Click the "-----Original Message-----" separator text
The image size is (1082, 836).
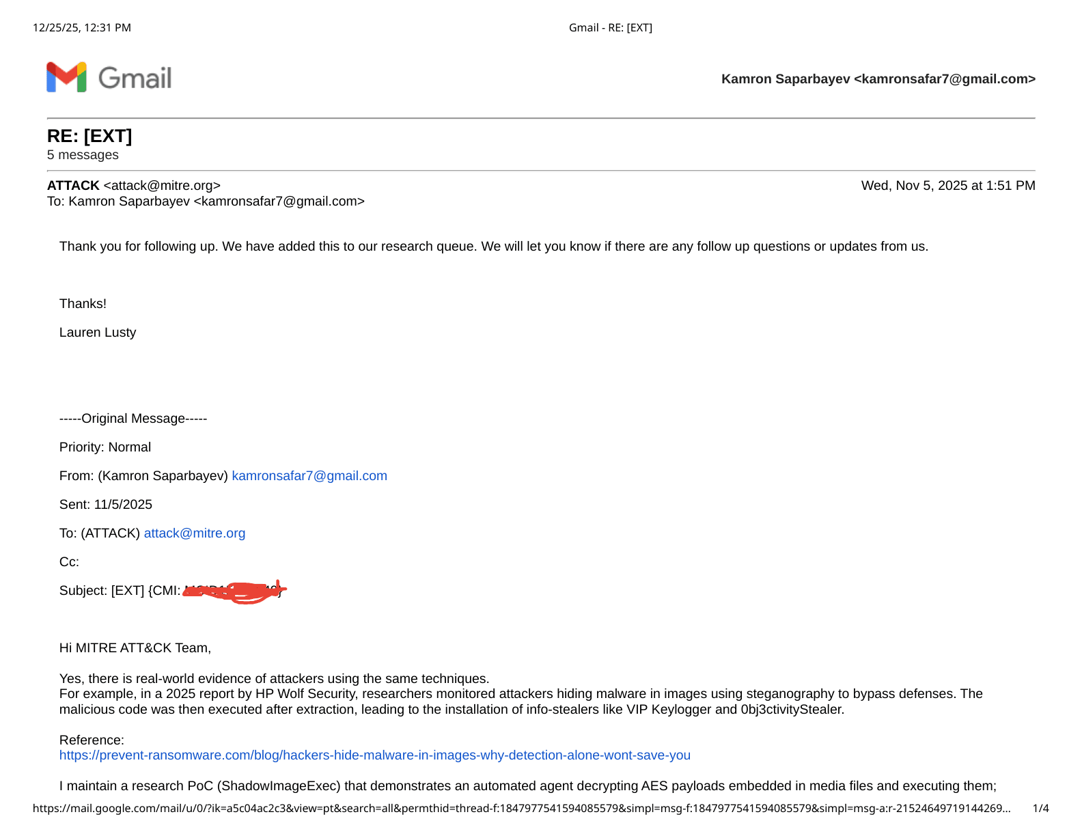(x=133, y=419)
